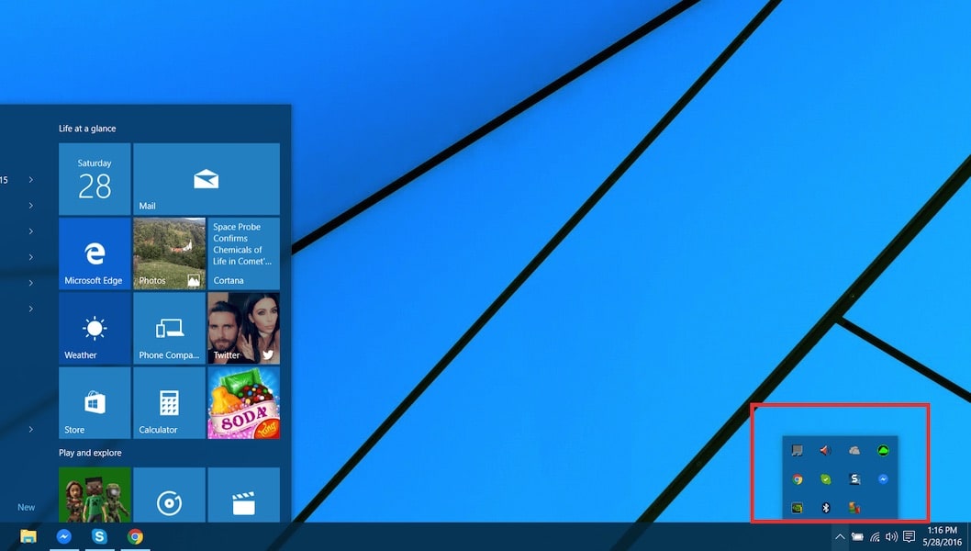971x551 pixels.
Task: Open the Space Probe Cortana news tile
Action: [x=243, y=253]
